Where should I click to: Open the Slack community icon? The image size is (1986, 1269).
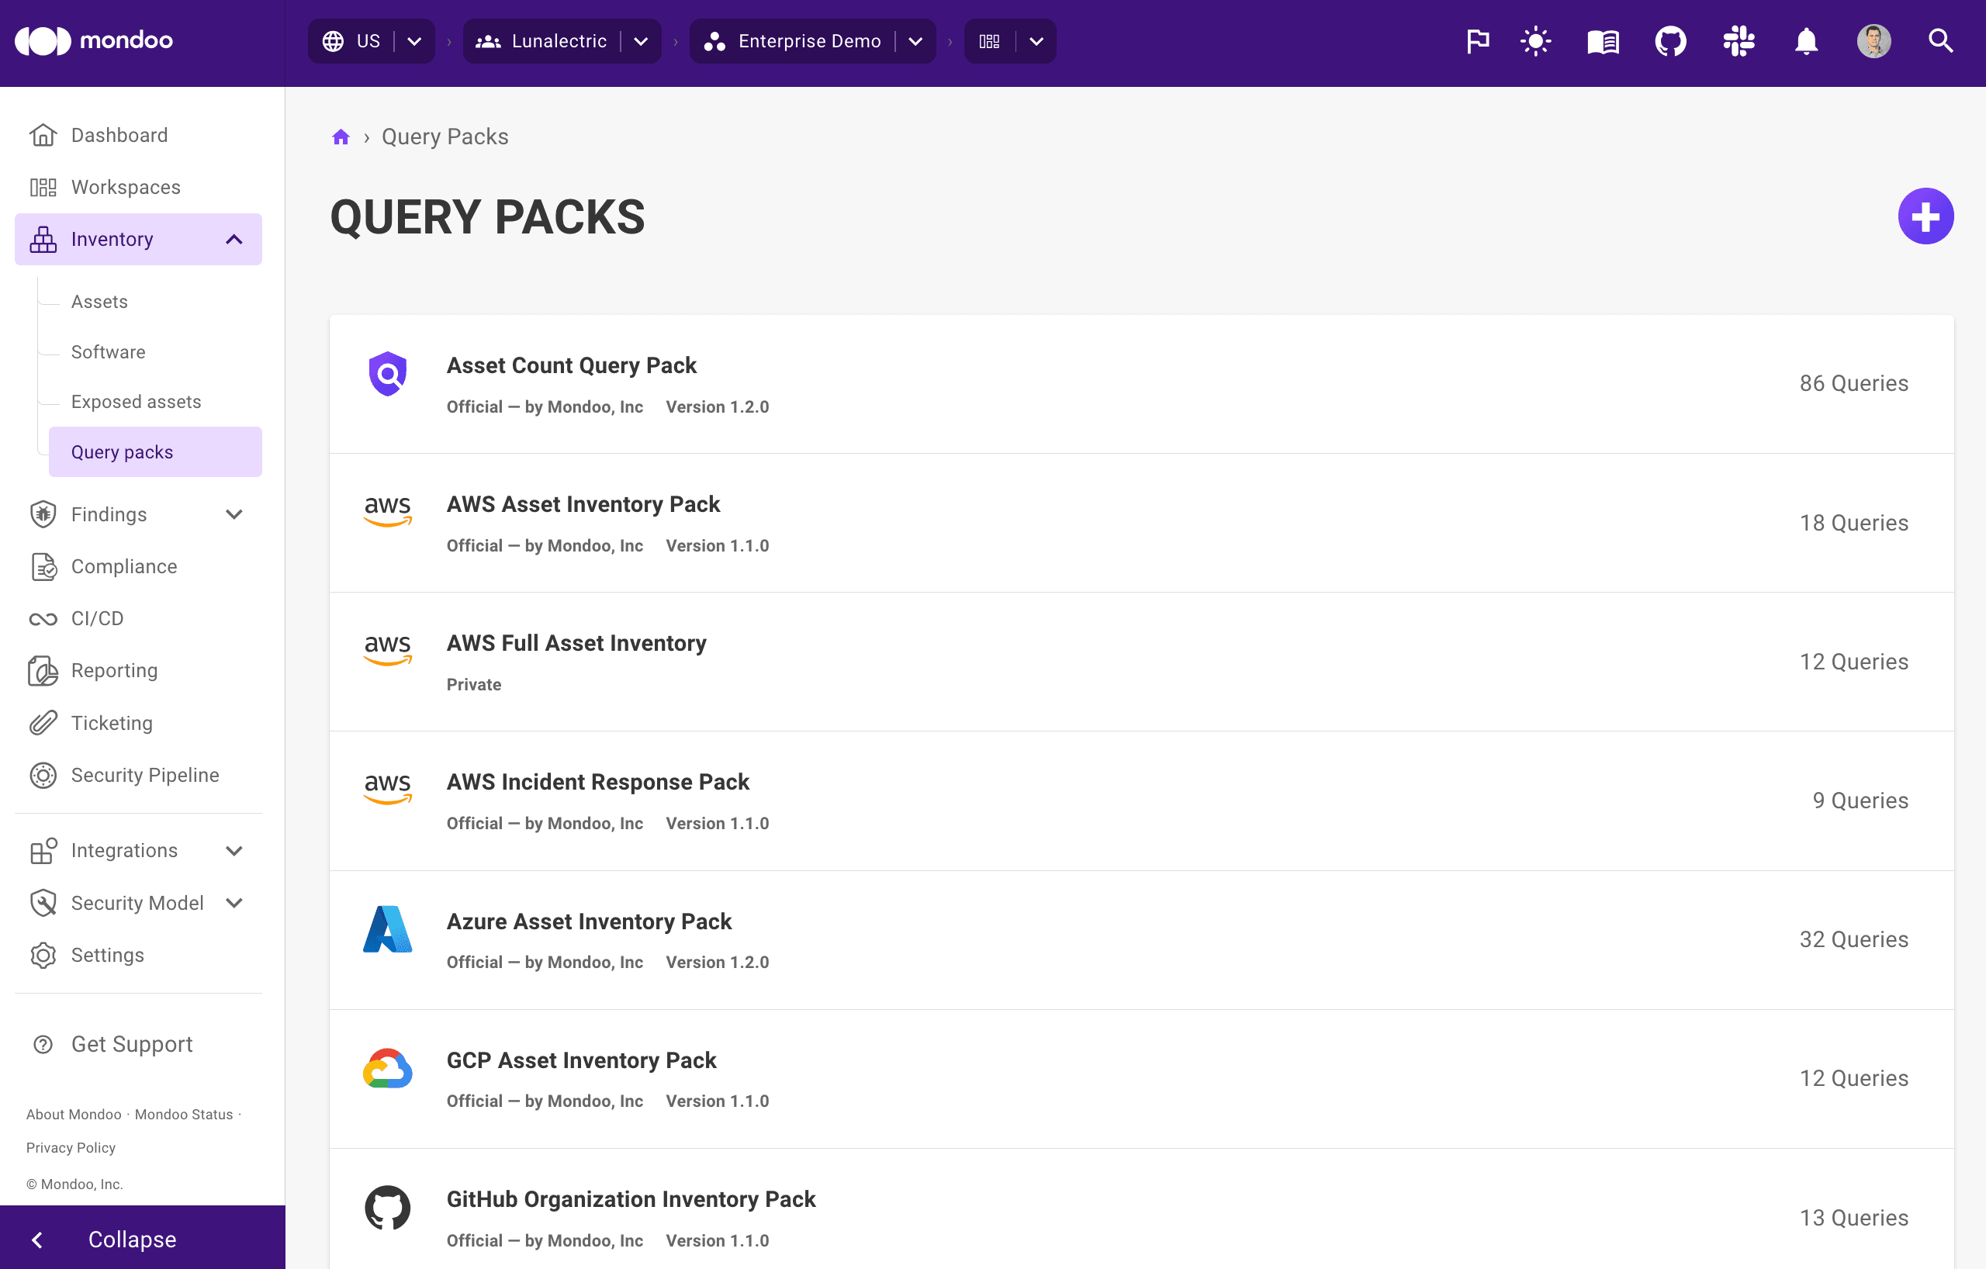(x=1739, y=40)
